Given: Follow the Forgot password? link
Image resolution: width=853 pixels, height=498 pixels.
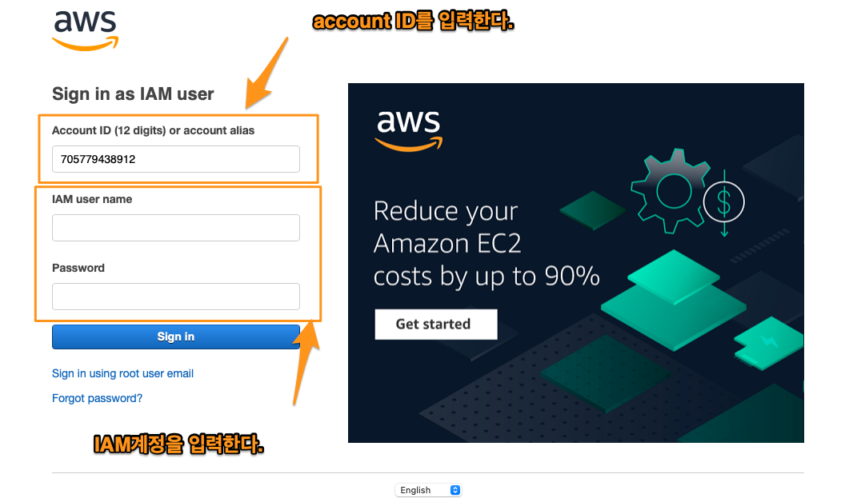Looking at the screenshot, I should [98, 398].
